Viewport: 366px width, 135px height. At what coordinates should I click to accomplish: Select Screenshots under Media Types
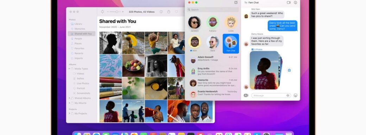83,93
